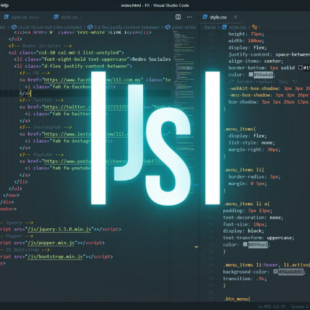
Task: Switch to the style.css .\ tab
Action: point(68,17)
